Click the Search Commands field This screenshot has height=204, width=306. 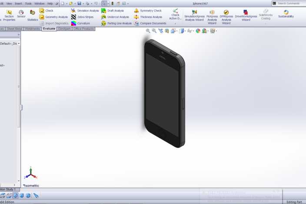289,3
